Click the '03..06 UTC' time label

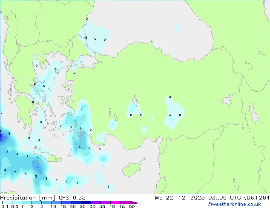point(224,198)
